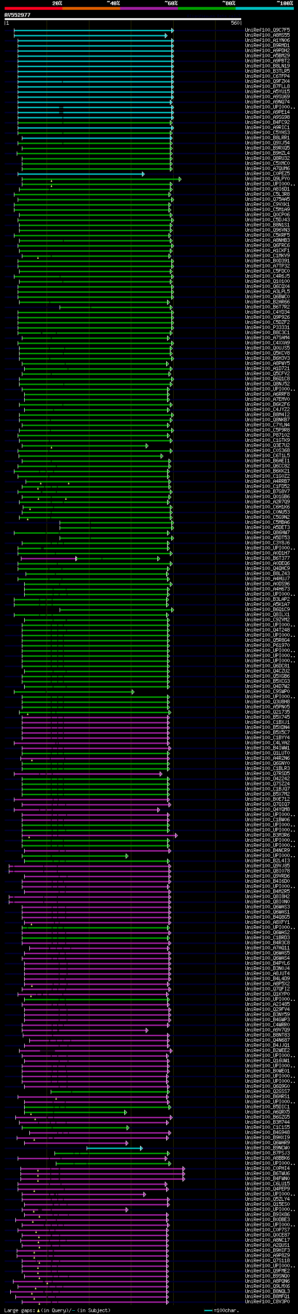Open hit UniRef100_B9IK86

coord(267,1214)
